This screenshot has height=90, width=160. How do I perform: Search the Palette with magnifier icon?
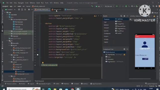[121, 16]
